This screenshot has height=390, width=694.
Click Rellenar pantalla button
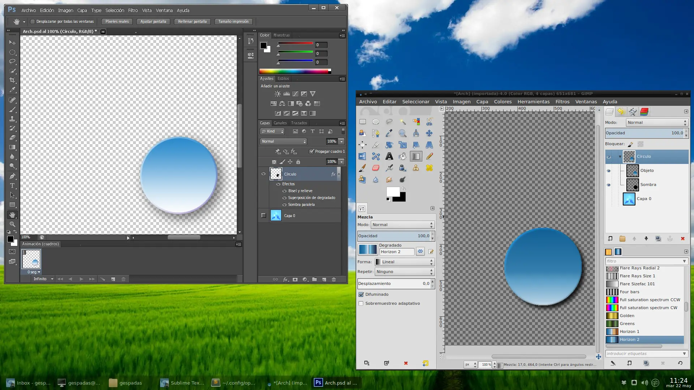pos(192,22)
